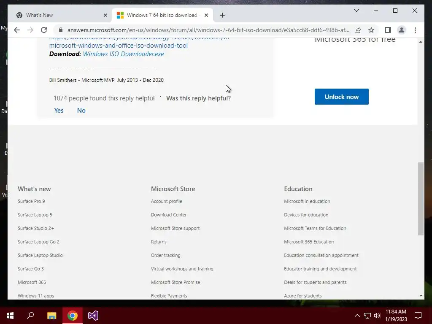Select the Windows 7 64 bit iso download tab

[162, 15]
